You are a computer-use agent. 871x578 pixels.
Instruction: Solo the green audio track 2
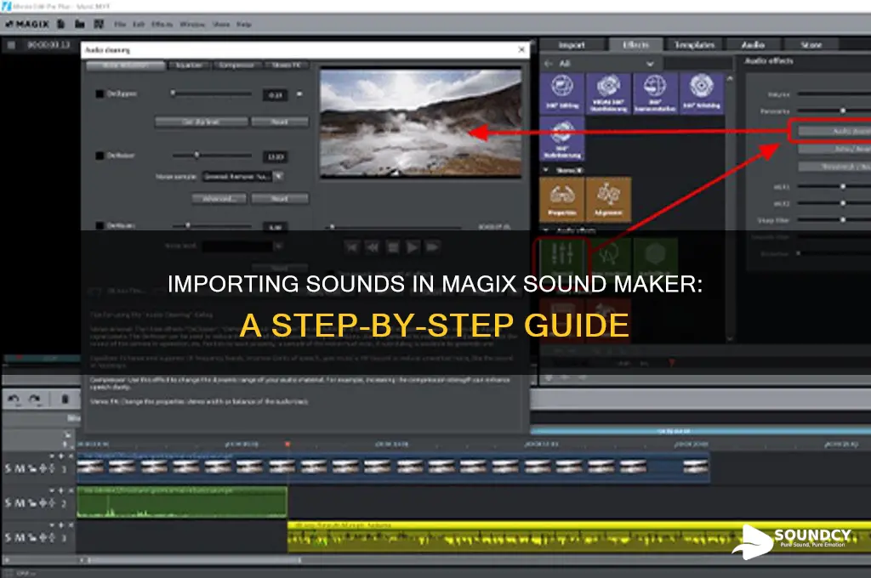tap(9, 503)
